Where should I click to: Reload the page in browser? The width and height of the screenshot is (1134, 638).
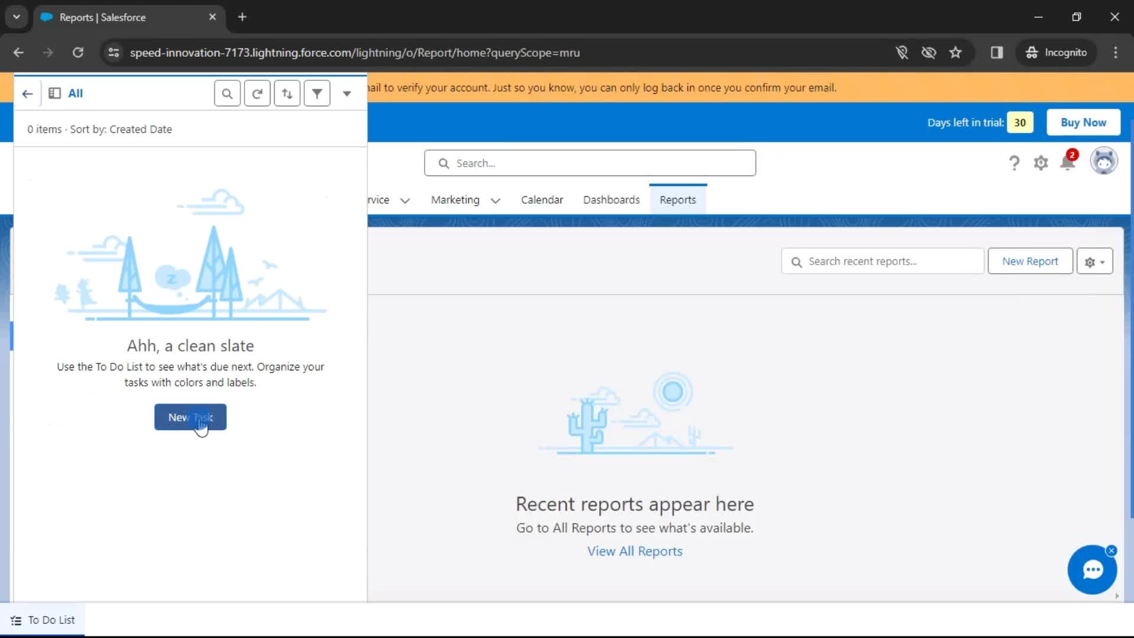coord(78,53)
